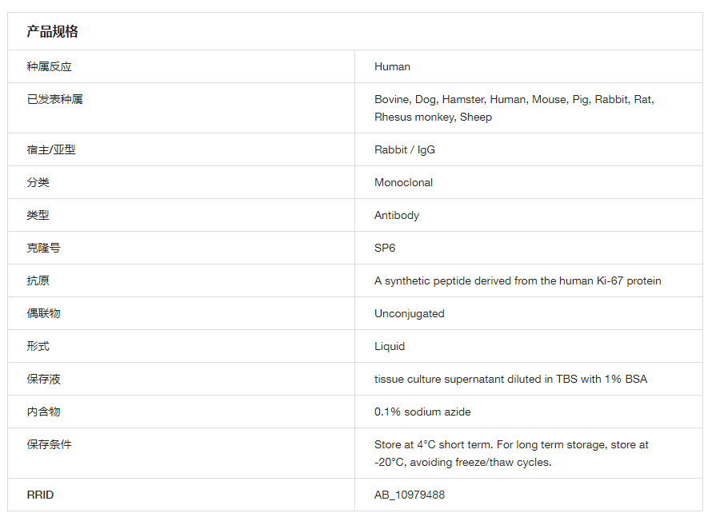This screenshot has height=525, width=724.
Task: Select the Store at 4°C storage text
Action: pos(511,453)
